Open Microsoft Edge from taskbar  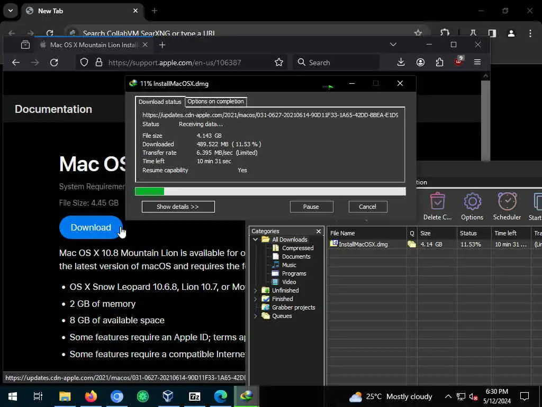pyautogui.click(x=221, y=396)
